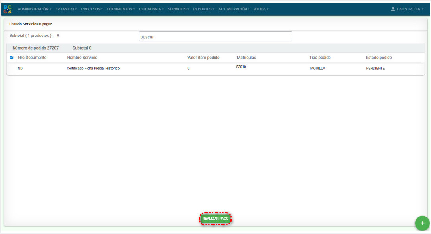Screen dimensions: 431x234
Task: Click in the Buscar search field
Action: click(x=215, y=37)
